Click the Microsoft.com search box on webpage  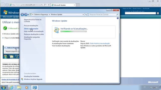[140, 13]
